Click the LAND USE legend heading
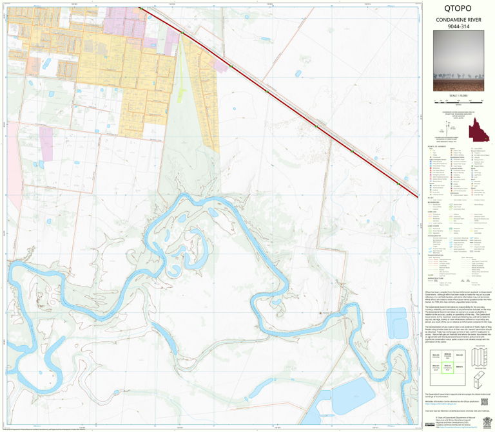This screenshot has width=495, height=432. tap(432, 212)
